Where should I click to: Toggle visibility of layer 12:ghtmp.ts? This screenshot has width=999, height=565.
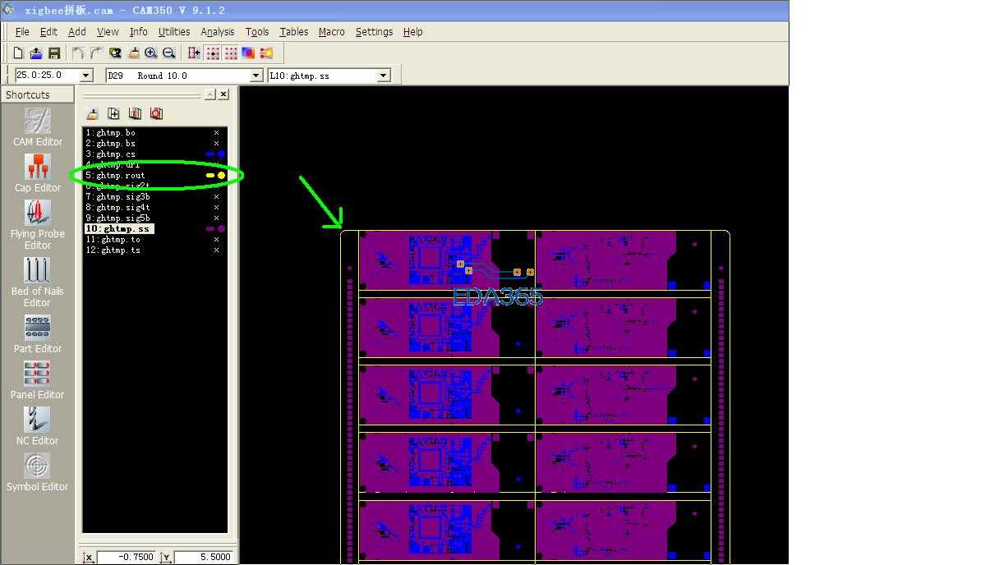[217, 250]
